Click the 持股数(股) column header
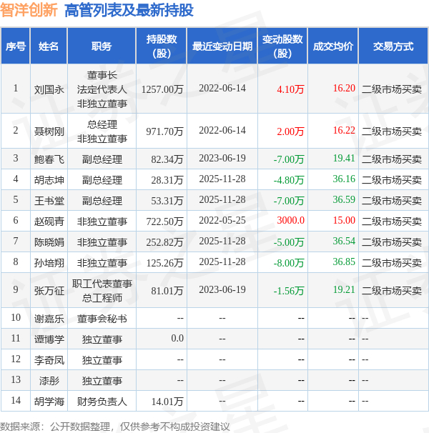This screenshot has height=433, width=429. tap(162, 46)
